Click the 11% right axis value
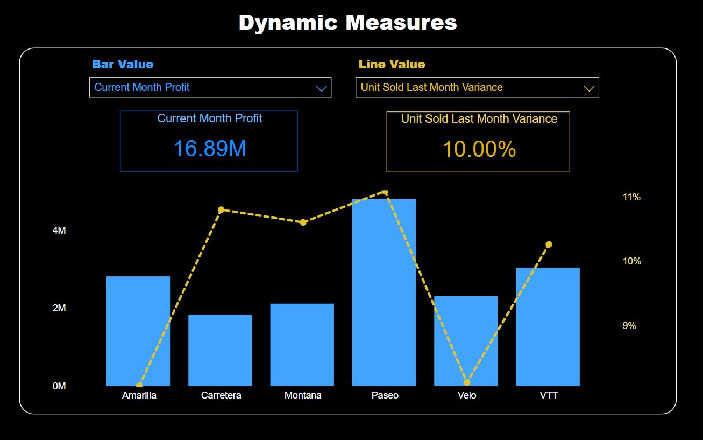This screenshot has width=703, height=440. pos(632,197)
